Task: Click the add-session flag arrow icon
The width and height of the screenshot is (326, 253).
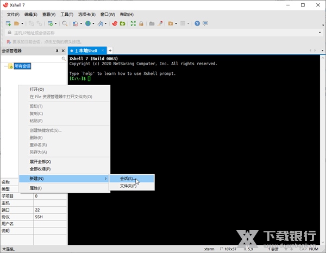Action: click(x=9, y=42)
